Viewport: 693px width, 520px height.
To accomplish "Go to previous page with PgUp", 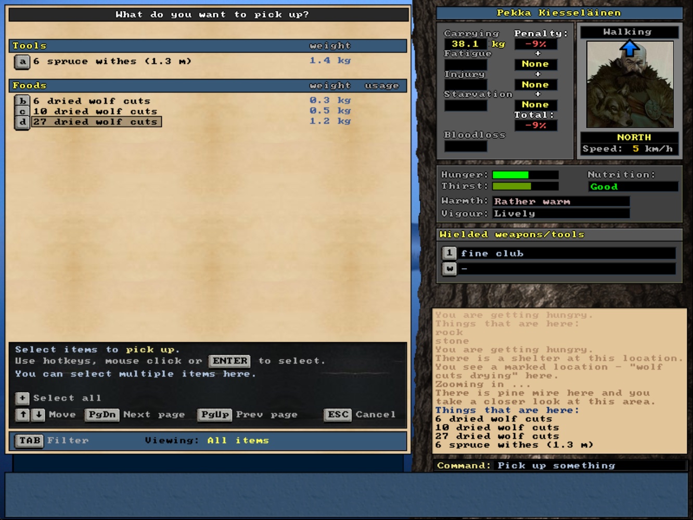I will coord(215,415).
